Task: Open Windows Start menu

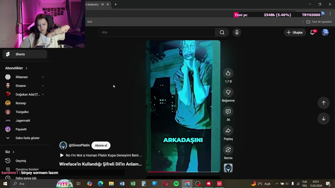Action: pyautogui.click(x=5, y=184)
